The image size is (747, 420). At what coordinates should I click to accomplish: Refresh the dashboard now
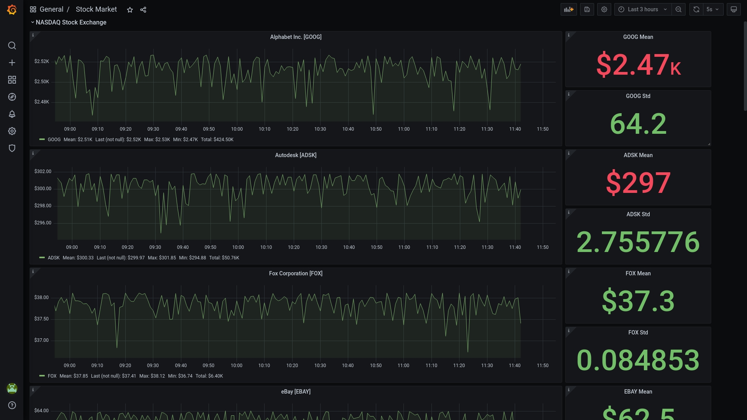pos(696,9)
